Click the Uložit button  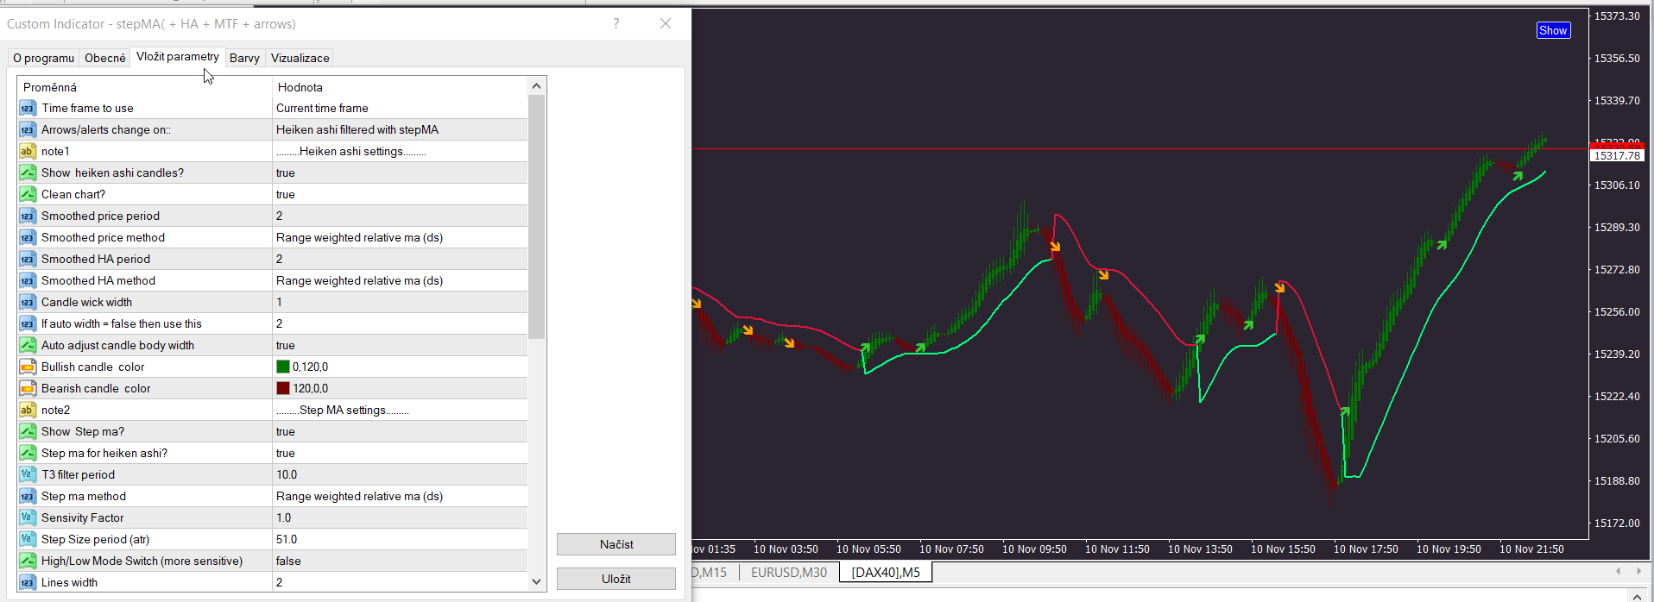pos(616,579)
